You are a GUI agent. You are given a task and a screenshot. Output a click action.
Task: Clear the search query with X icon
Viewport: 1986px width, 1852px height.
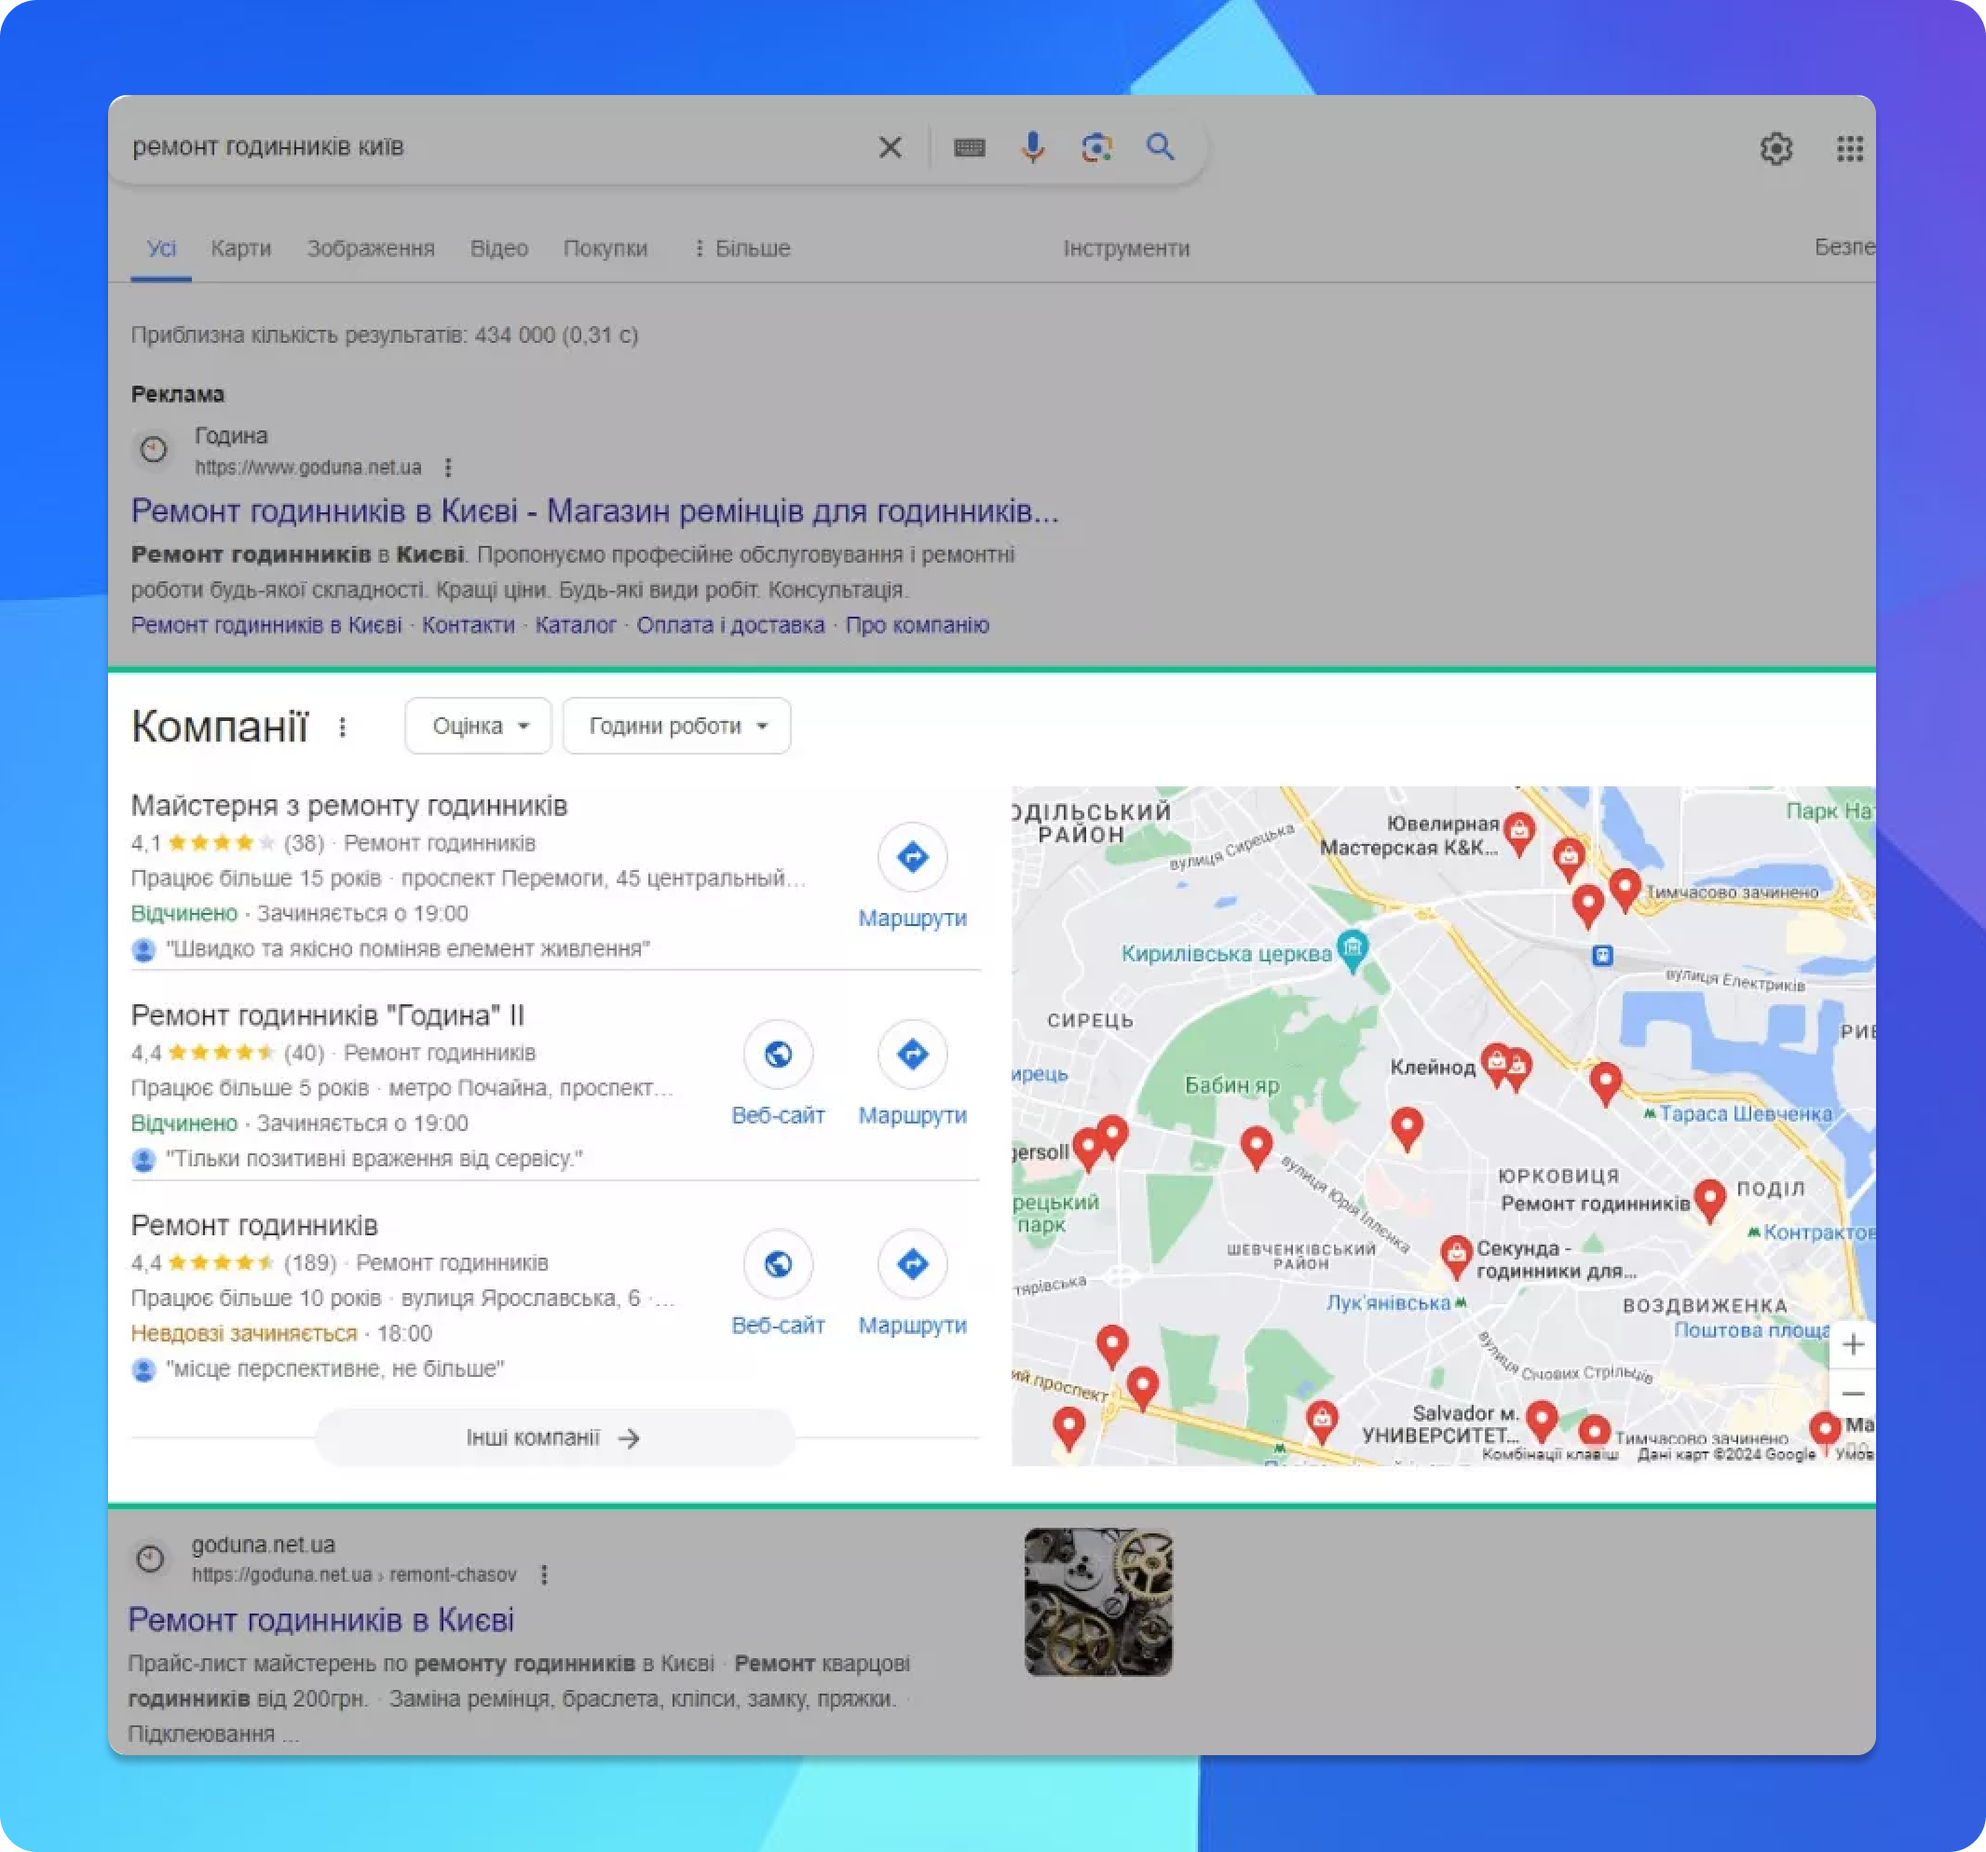[x=889, y=148]
